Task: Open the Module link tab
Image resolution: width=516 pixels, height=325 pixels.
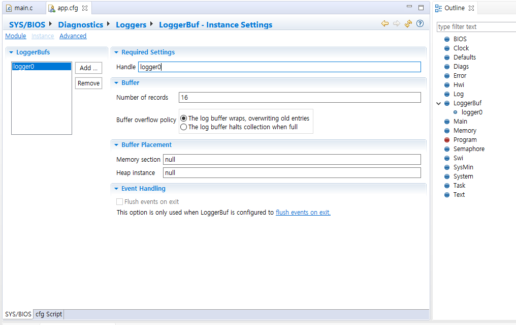Action: coord(15,36)
